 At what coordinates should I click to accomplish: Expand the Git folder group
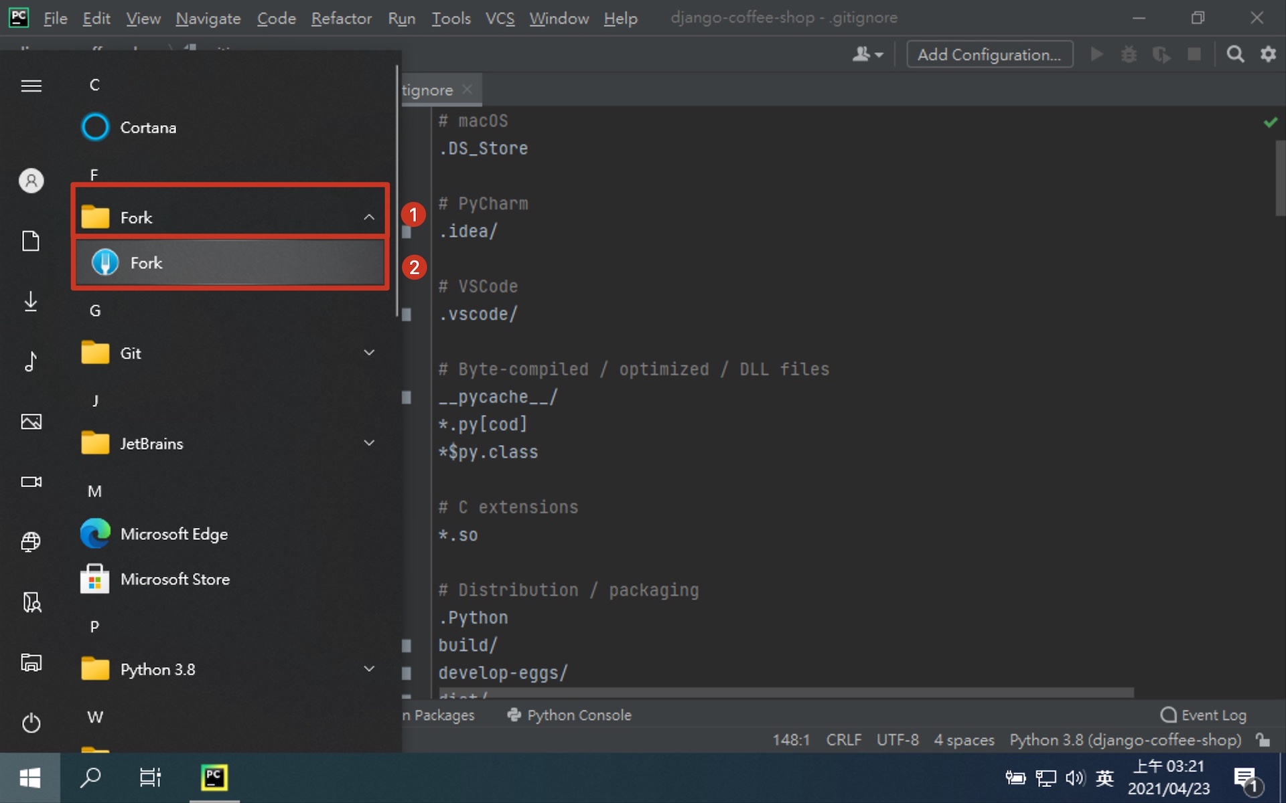(368, 353)
